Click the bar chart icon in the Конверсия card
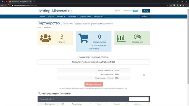Viewport: 189px width, 106px height. pyautogui.click(x=121, y=38)
